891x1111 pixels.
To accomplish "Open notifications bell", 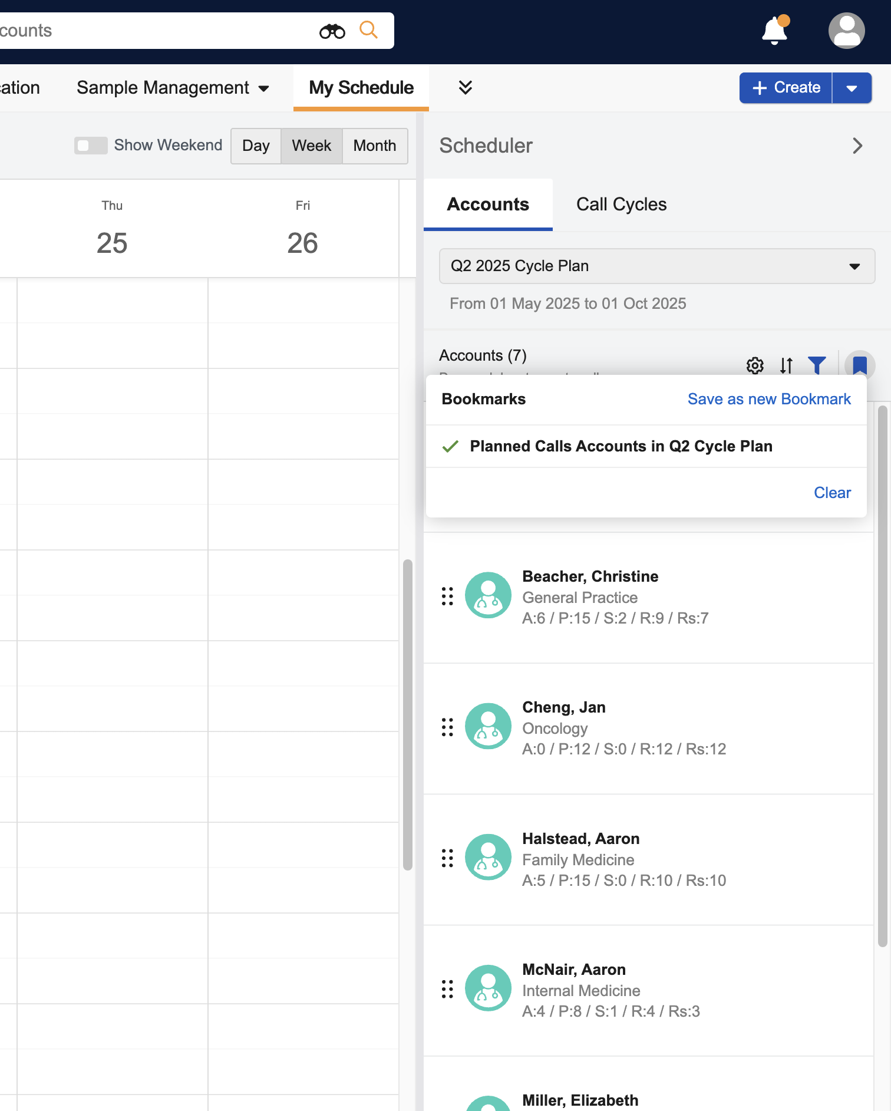I will point(775,31).
